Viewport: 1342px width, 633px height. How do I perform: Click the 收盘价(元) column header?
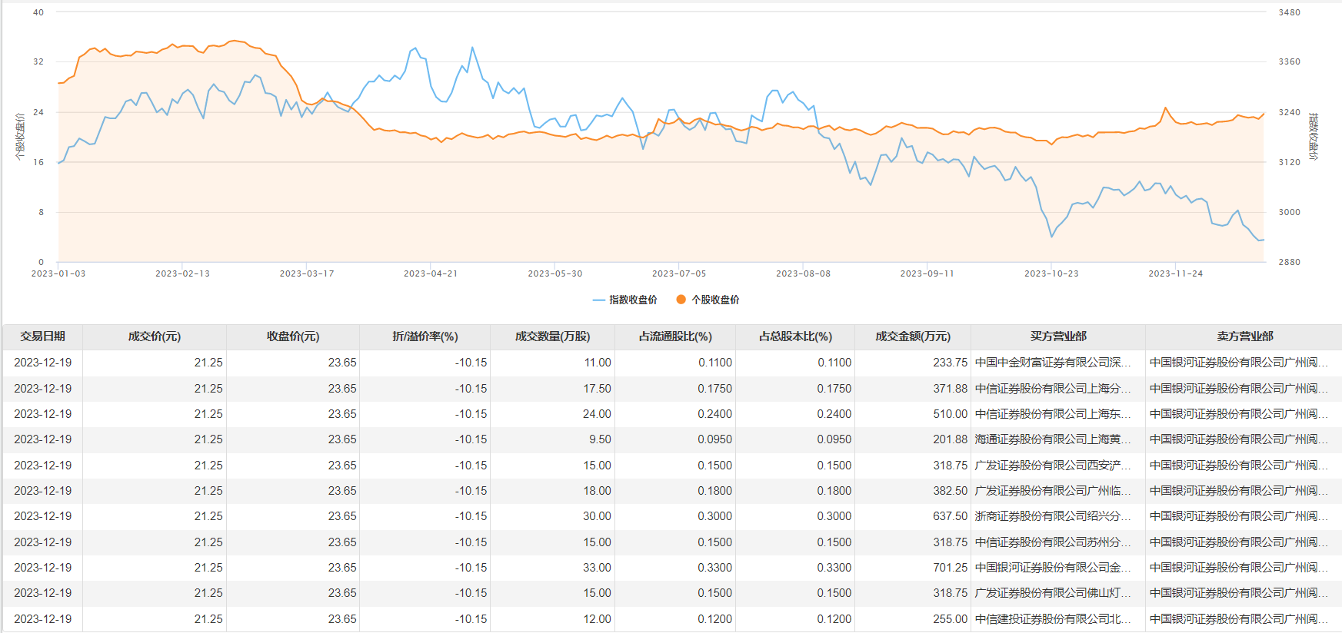coord(293,336)
